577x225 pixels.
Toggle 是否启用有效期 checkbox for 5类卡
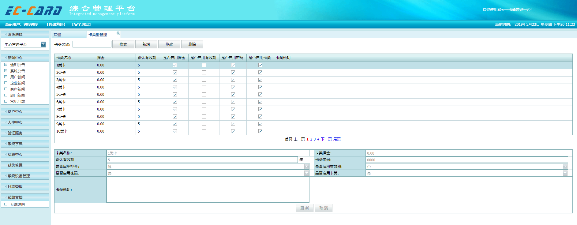204,95
